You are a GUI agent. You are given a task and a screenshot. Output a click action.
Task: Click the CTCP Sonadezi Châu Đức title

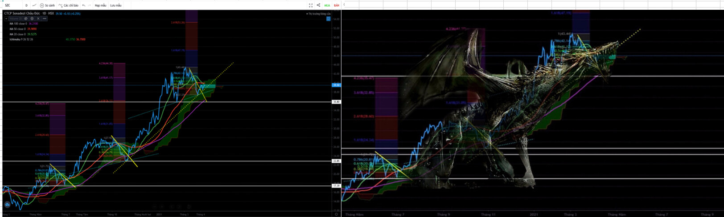(22, 13)
